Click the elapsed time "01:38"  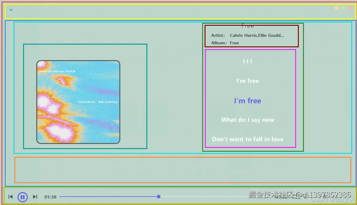50,197
